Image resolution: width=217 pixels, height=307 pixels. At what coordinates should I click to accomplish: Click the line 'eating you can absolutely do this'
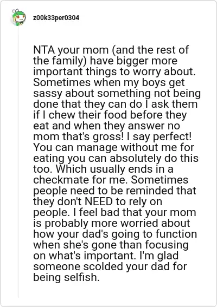click(116, 158)
